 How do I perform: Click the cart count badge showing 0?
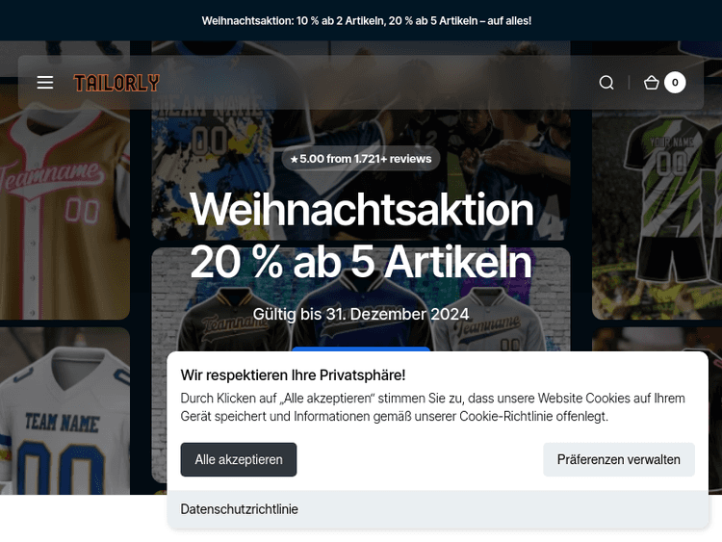click(x=675, y=83)
